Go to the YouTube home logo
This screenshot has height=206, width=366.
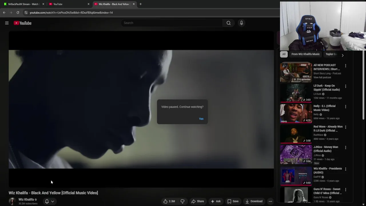click(23, 23)
